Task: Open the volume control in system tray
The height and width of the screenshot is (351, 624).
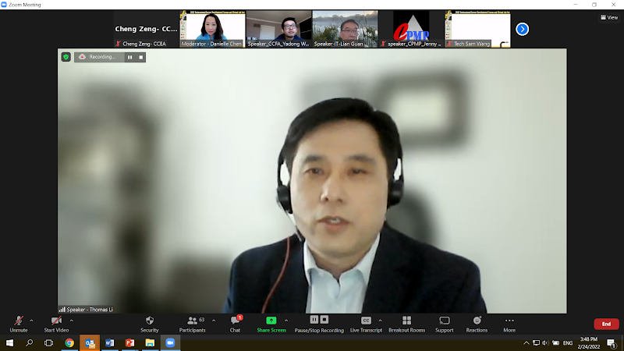Action: click(545, 342)
